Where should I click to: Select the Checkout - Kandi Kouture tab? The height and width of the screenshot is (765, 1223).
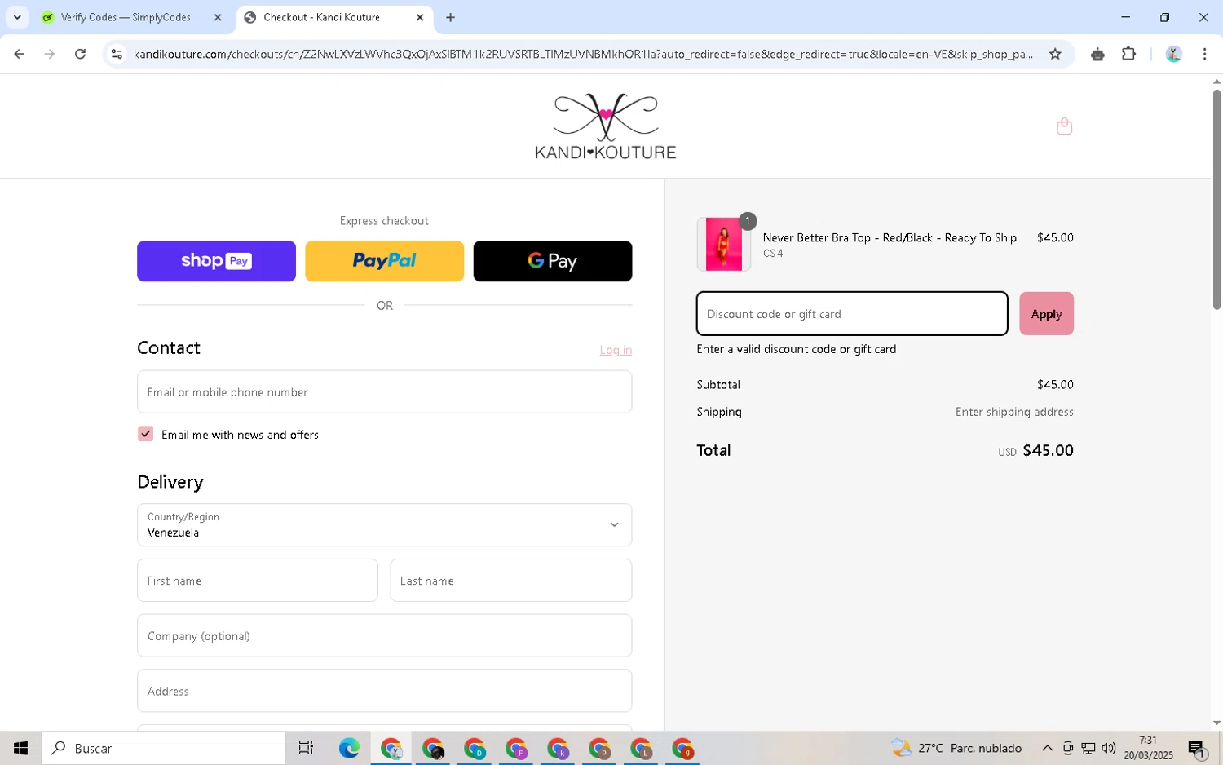(321, 17)
